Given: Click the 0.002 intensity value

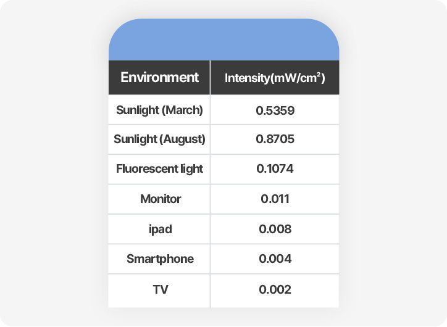Looking at the screenshot, I should 275,289.
